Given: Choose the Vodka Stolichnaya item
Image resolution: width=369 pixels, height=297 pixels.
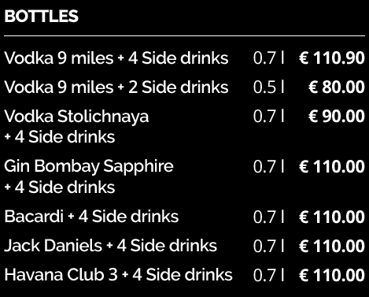Looking at the screenshot, I should point(76,117).
